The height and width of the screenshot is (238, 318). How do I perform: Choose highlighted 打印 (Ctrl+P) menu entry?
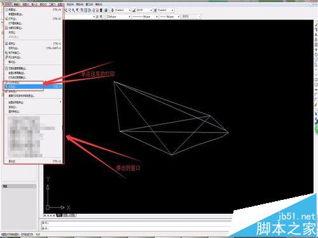click(33, 86)
